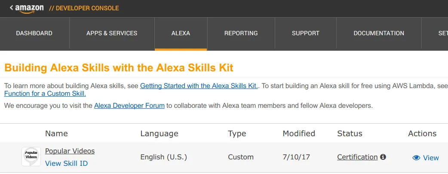Select the Alexa tab

coord(181,33)
